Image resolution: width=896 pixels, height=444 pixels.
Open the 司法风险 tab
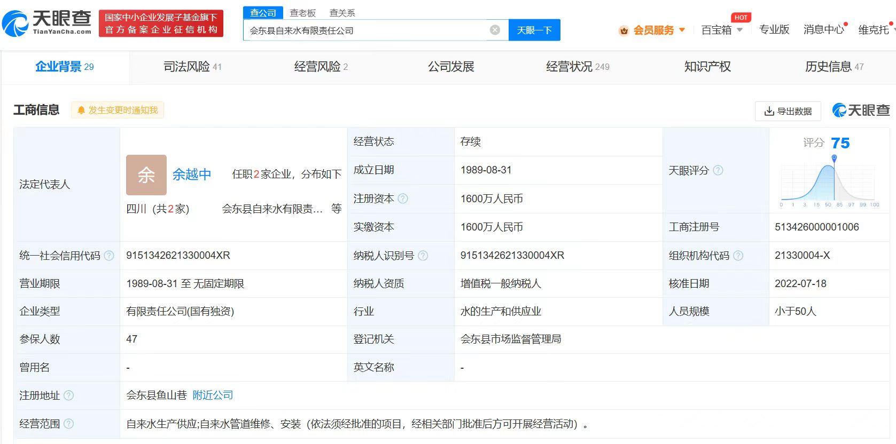coord(192,67)
